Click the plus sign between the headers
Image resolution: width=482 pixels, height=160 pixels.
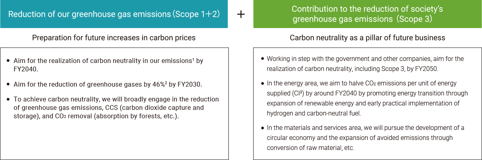click(x=241, y=14)
